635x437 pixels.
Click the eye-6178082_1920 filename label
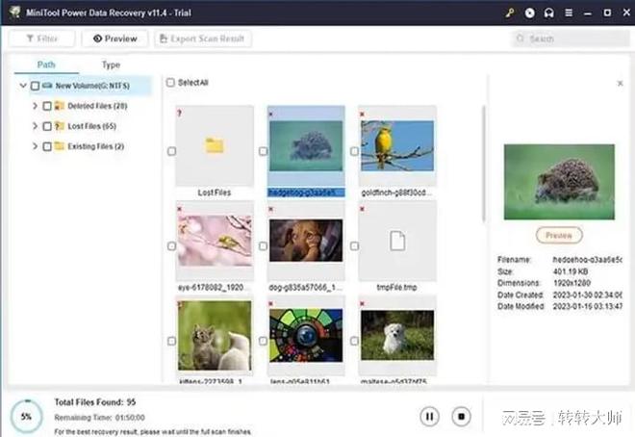(212, 287)
